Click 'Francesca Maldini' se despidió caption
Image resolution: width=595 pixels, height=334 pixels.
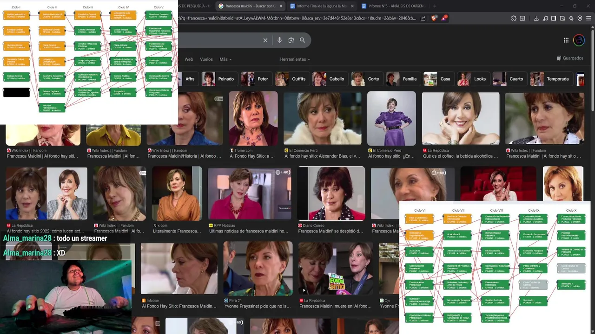[x=331, y=231]
